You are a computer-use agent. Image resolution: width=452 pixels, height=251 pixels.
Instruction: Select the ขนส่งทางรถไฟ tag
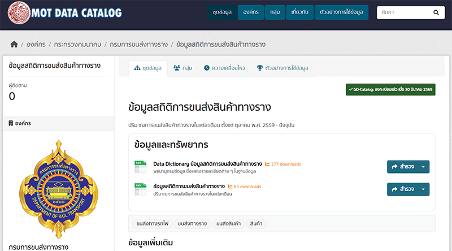150,224
